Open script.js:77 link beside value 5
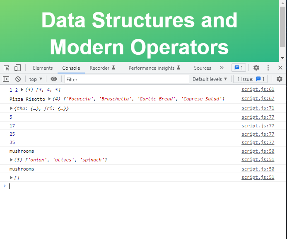Image resolution: width=287 pixels, height=239 pixels. coord(258,117)
